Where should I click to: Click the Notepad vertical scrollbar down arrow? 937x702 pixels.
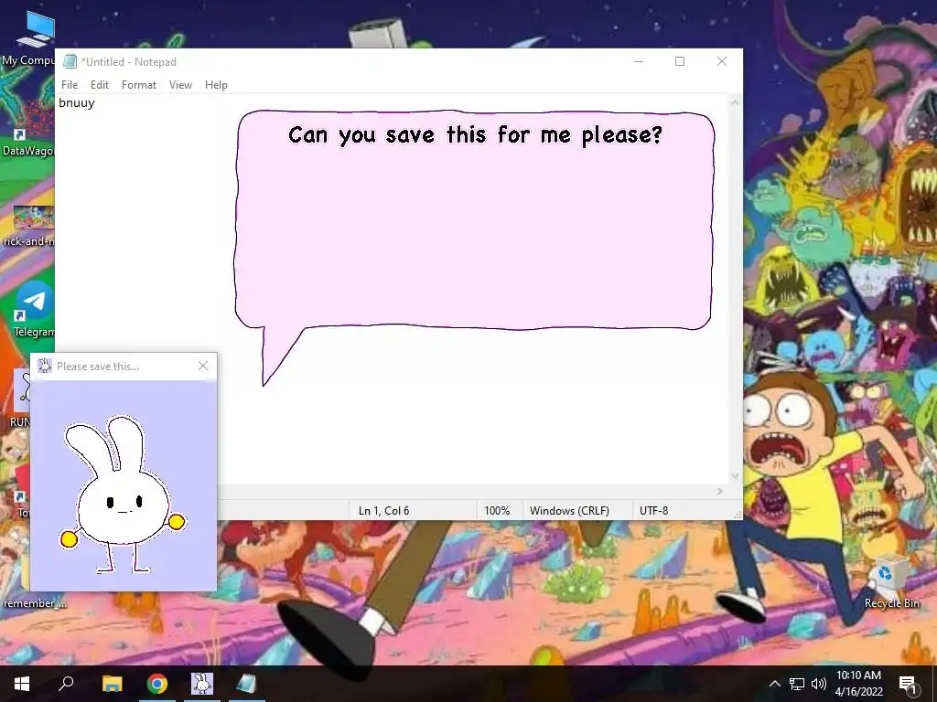pyautogui.click(x=735, y=475)
